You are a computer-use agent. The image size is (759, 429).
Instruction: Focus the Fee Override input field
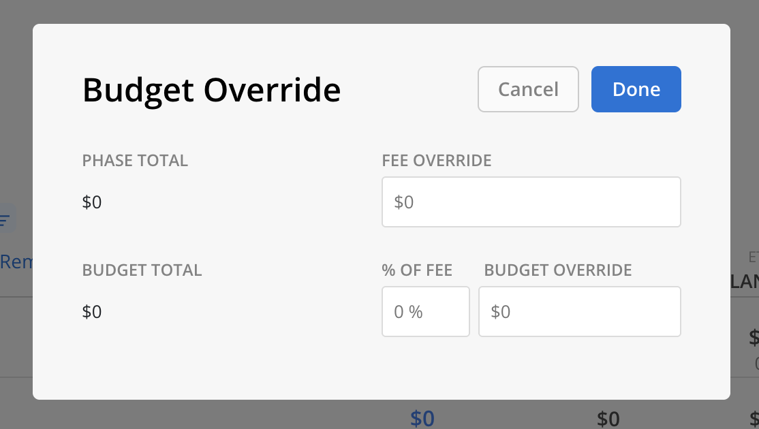pos(531,202)
